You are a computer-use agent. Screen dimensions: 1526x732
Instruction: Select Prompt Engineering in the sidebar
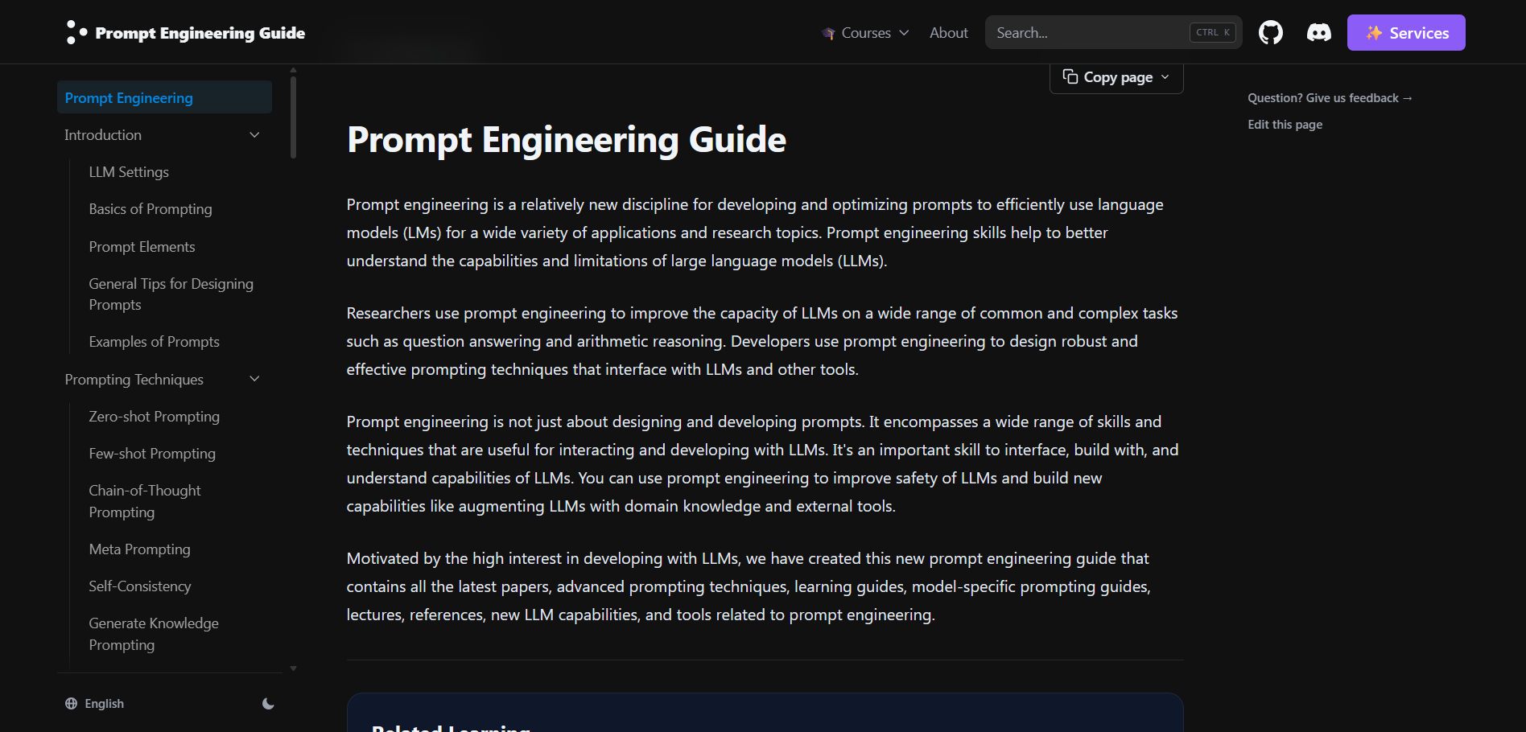pyautogui.click(x=164, y=97)
